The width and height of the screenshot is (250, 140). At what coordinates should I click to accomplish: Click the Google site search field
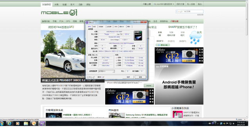[189, 11]
